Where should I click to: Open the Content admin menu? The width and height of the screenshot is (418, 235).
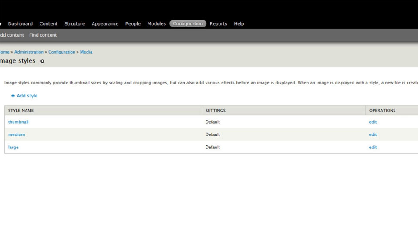coord(48,23)
